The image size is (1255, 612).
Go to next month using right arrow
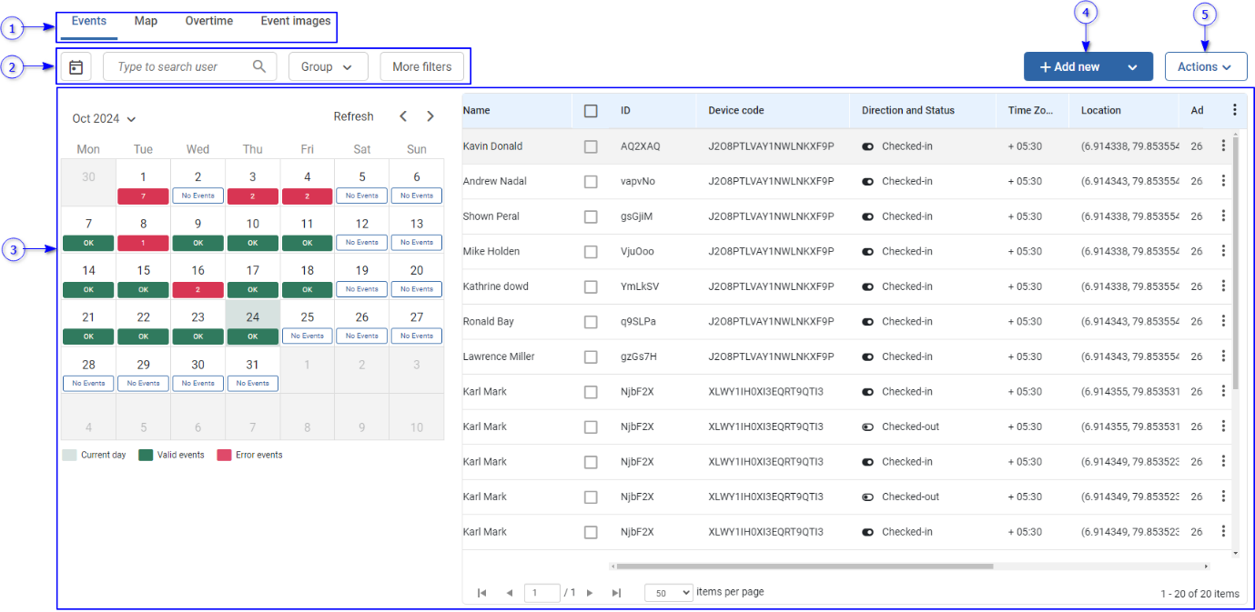pyautogui.click(x=430, y=116)
